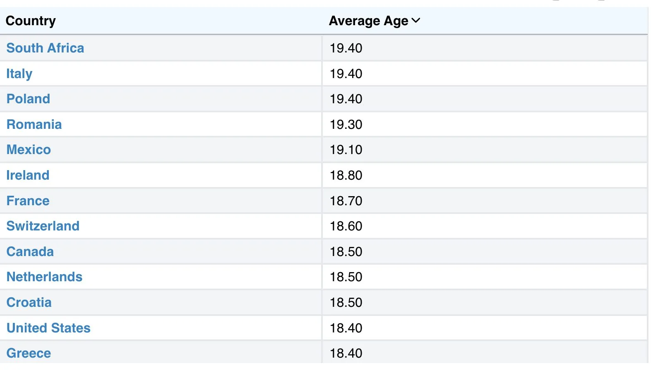The image size is (658, 370).
Task: Click the Poland link
Action: 28,99
